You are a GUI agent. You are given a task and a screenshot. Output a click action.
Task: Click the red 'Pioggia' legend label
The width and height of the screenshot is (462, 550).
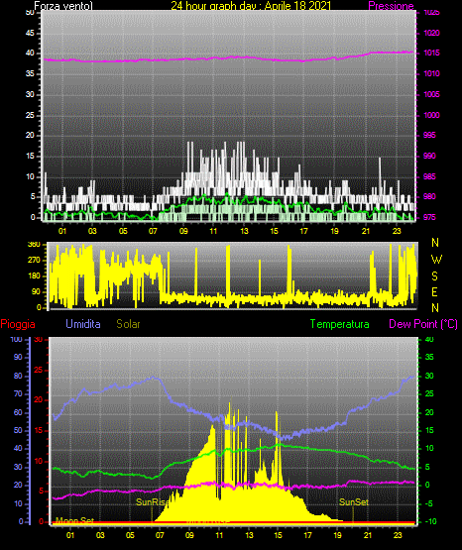[x=18, y=324]
